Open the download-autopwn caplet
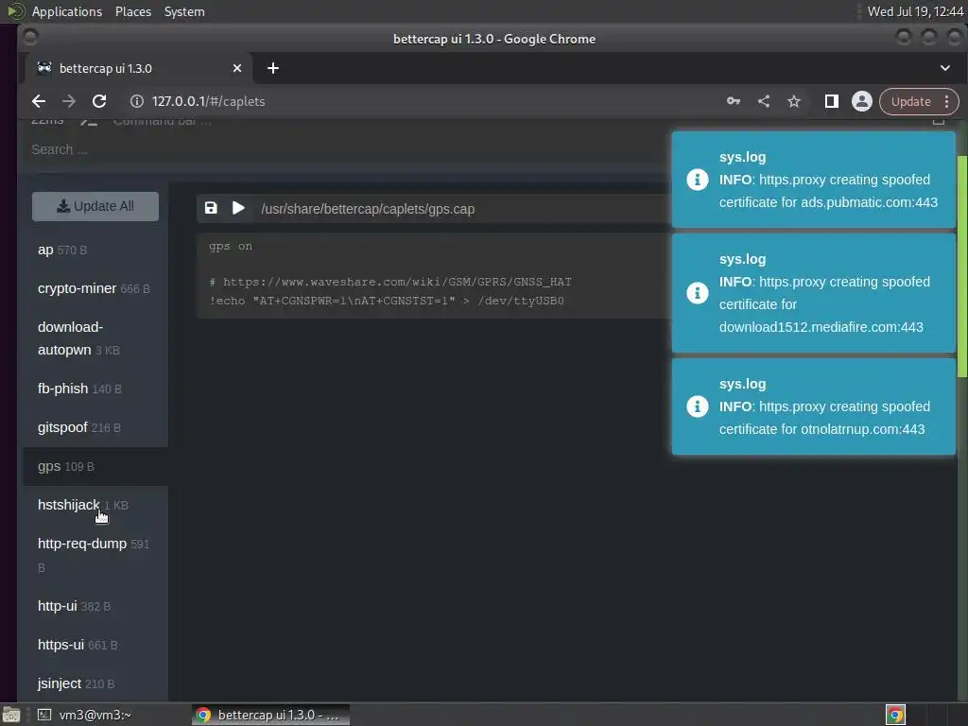968x726 pixels. [x=95, y=338]
